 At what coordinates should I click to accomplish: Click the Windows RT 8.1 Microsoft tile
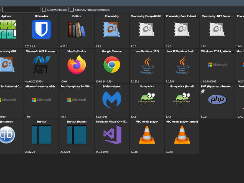click(x=217, y=66)
